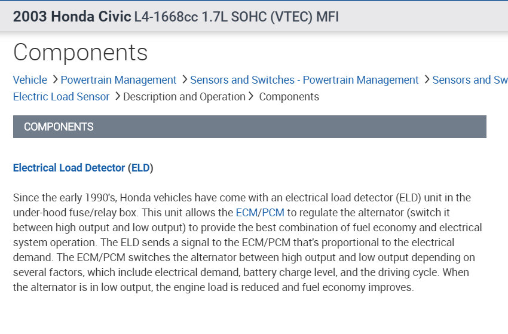Click the 2003 Honda Civic vehicle title
This screenshot has height=334, width=508.
(72, 17)
